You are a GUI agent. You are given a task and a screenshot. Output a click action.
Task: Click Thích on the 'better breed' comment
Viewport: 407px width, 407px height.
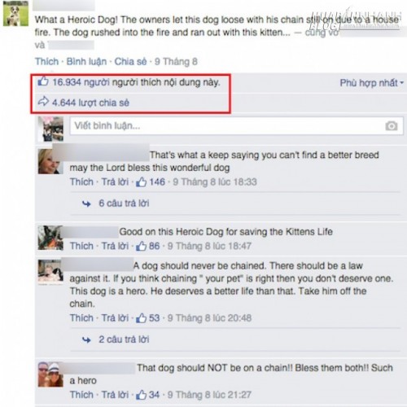(x=81, y=182)
